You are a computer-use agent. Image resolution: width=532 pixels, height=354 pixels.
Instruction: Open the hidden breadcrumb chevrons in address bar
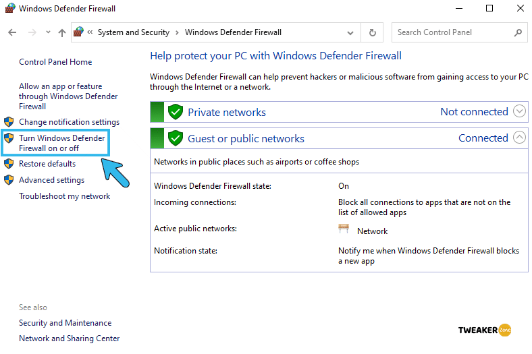click(x=90, y=32)
